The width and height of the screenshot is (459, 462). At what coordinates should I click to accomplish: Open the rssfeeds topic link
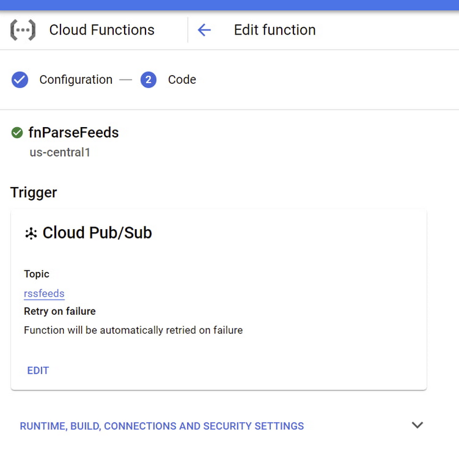pyautogui.click(x=44, y=293)
